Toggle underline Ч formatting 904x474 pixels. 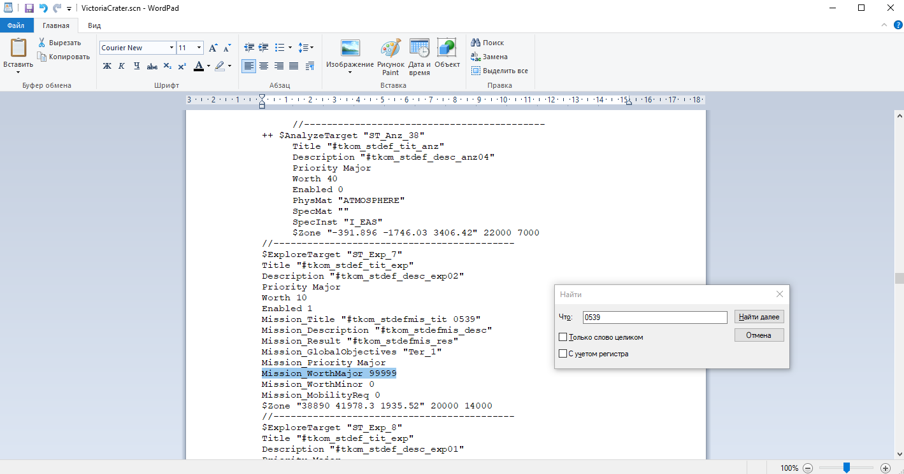click(x=136, y=66)
